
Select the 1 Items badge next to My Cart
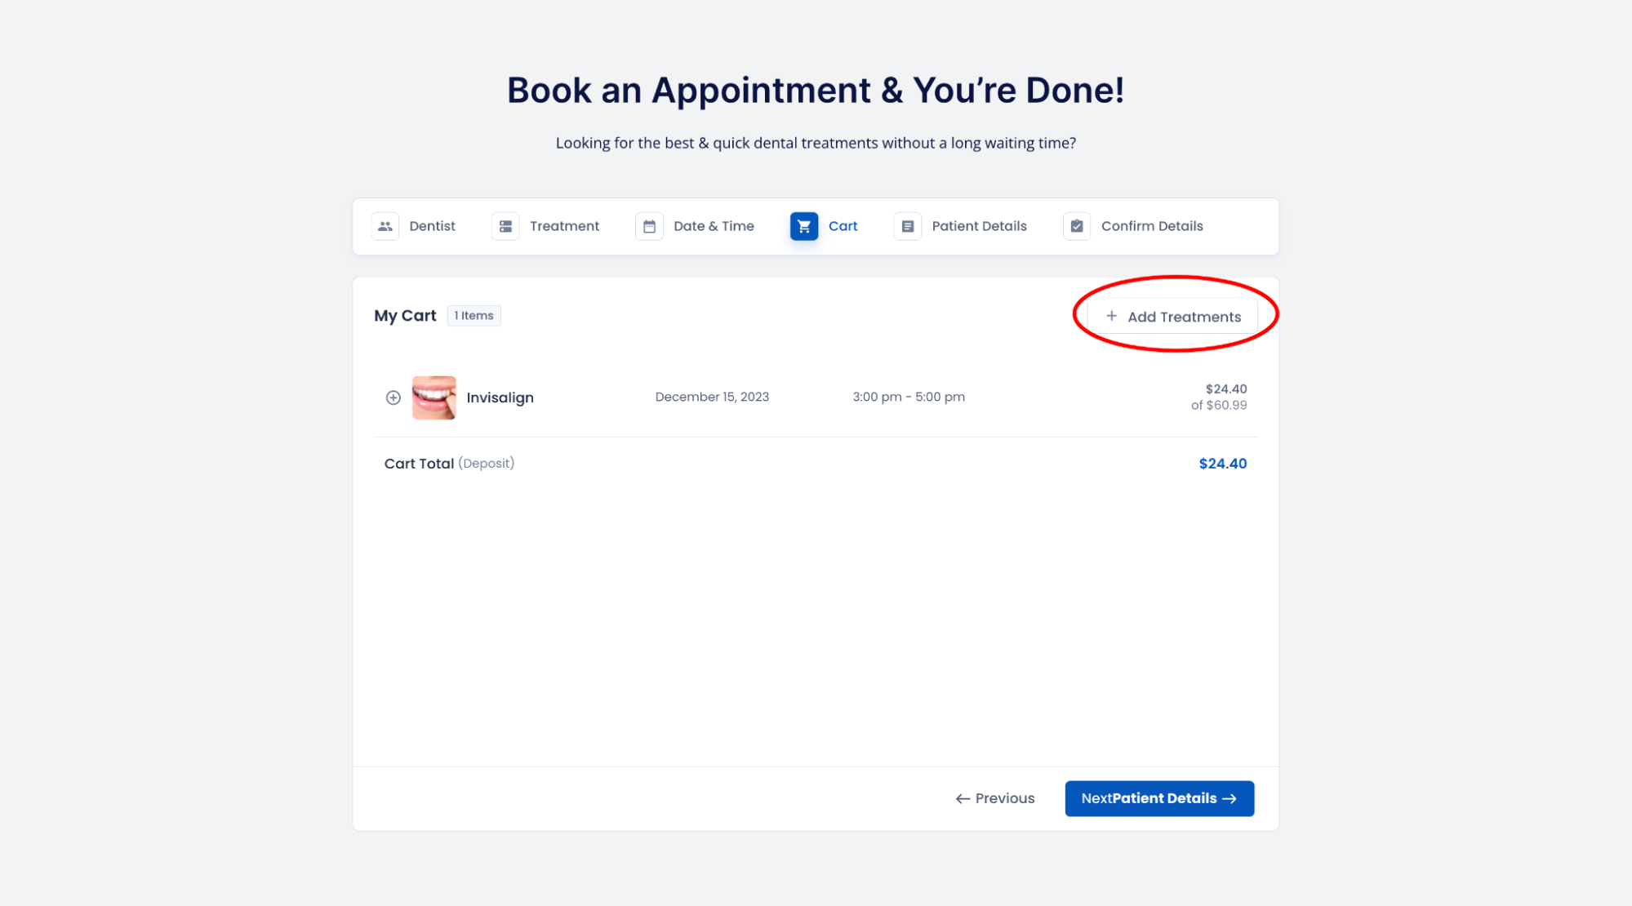coord(474,315)
